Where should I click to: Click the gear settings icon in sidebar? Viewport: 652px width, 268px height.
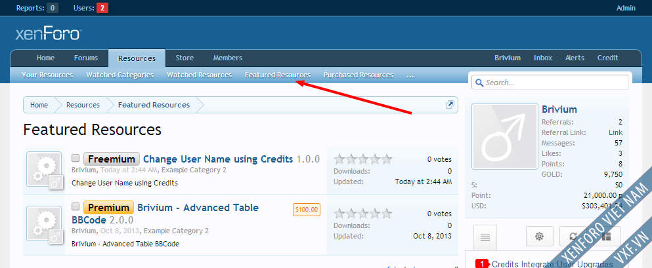[539, 237]
